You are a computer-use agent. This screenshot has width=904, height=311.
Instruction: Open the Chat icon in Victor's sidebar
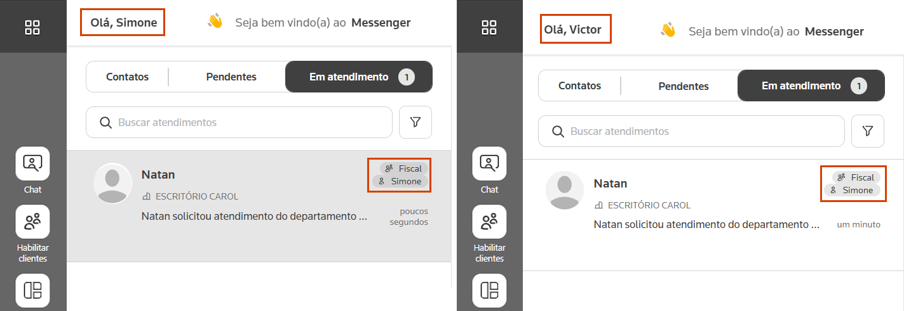click(x=489, y=163)
